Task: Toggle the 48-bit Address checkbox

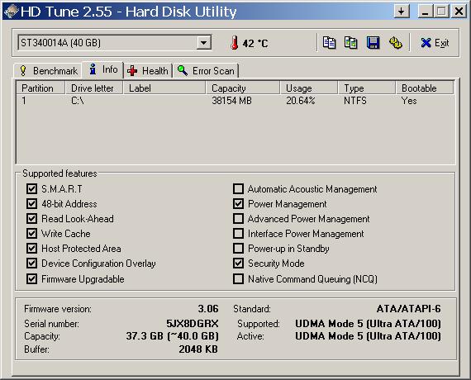Action: click(x=31, y=204)
